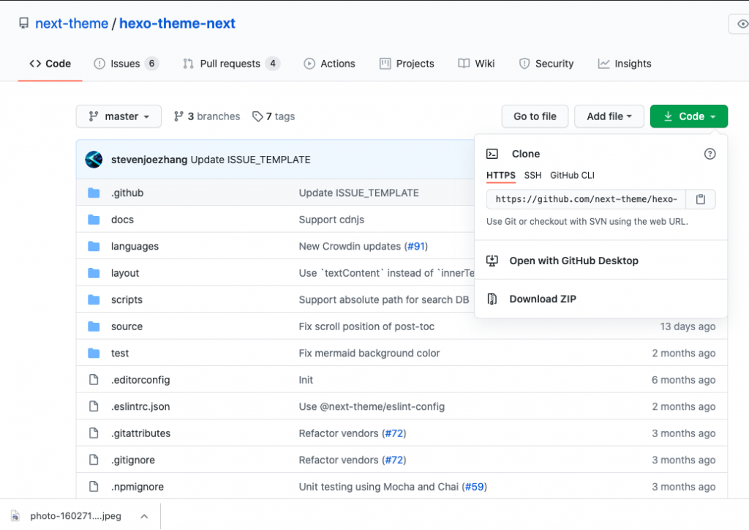749x530 pixels.
Task: Open the Pull requests tab
Action: pyautogui.click(x=231, y=64)
